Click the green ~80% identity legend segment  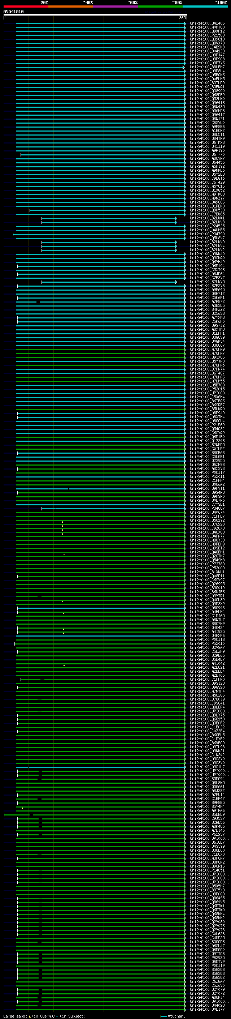point(160,7)
